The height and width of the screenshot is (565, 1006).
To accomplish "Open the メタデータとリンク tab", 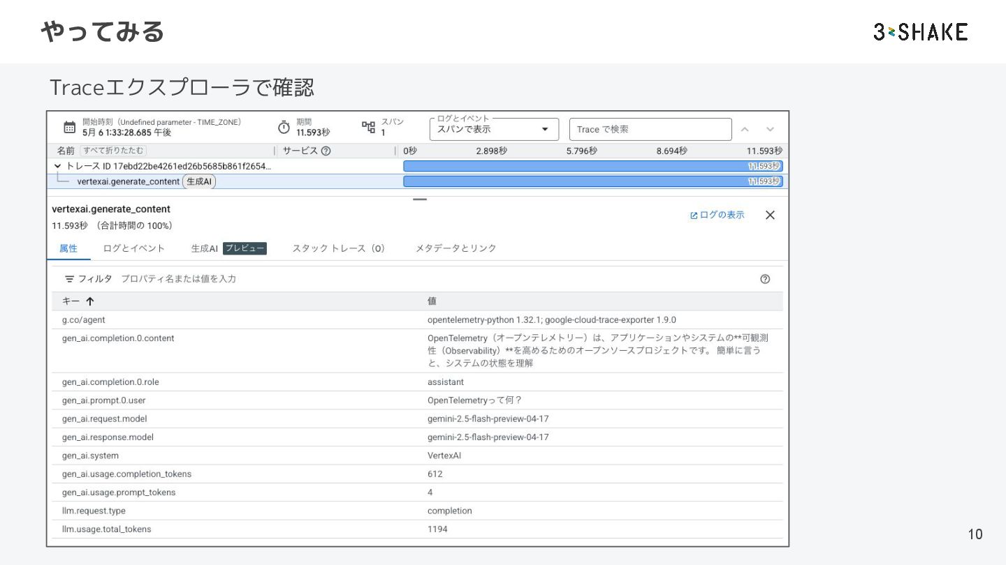I will click(455, 248).
